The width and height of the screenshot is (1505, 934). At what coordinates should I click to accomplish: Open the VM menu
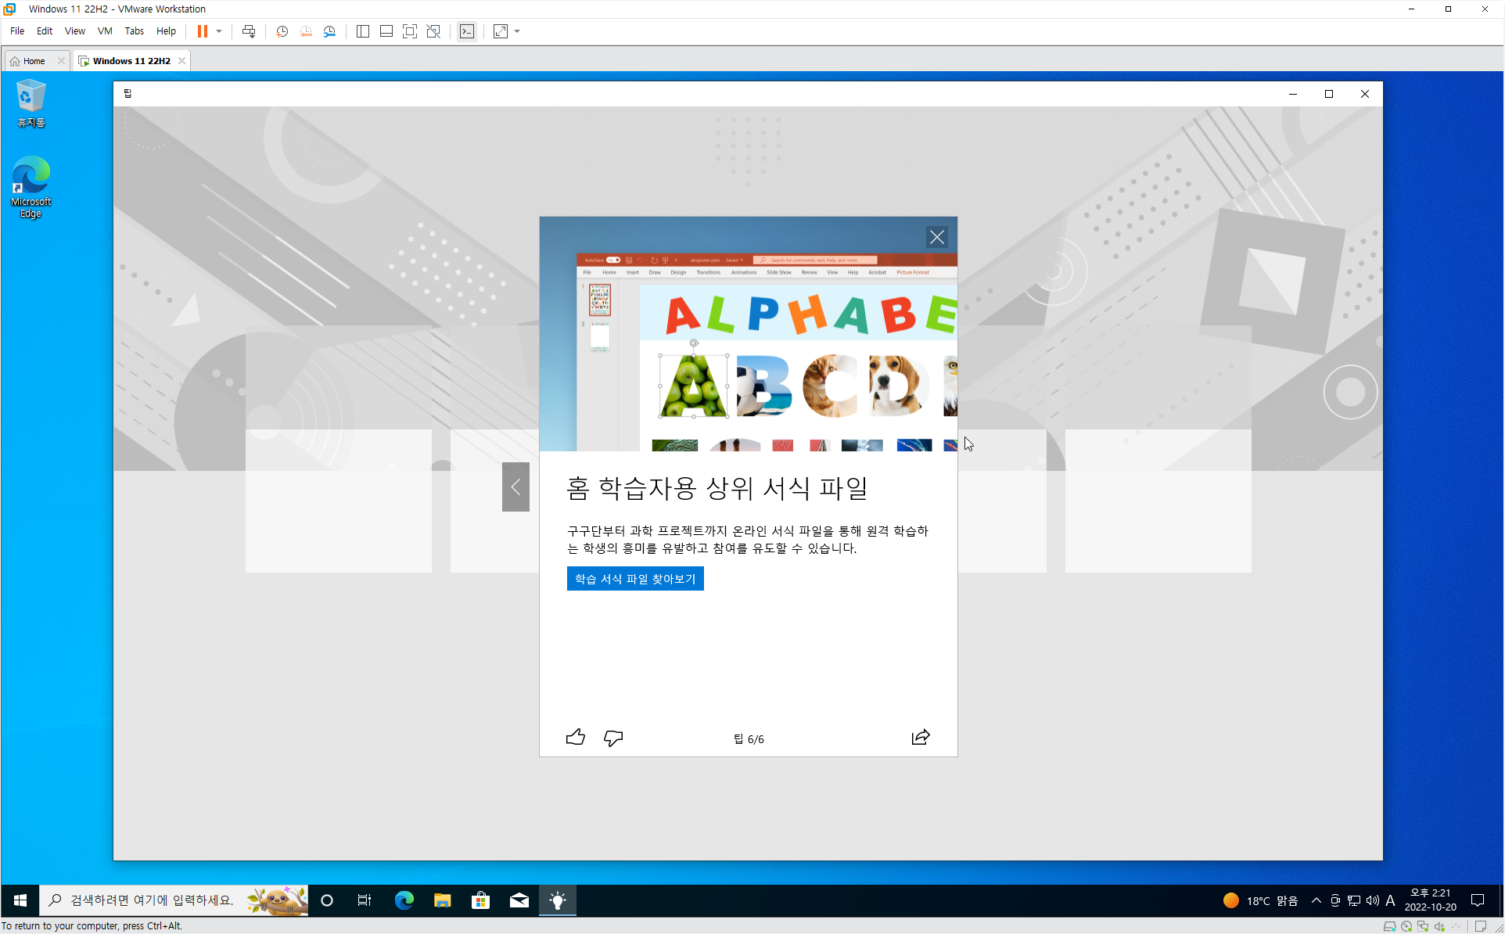coord(105,31)
